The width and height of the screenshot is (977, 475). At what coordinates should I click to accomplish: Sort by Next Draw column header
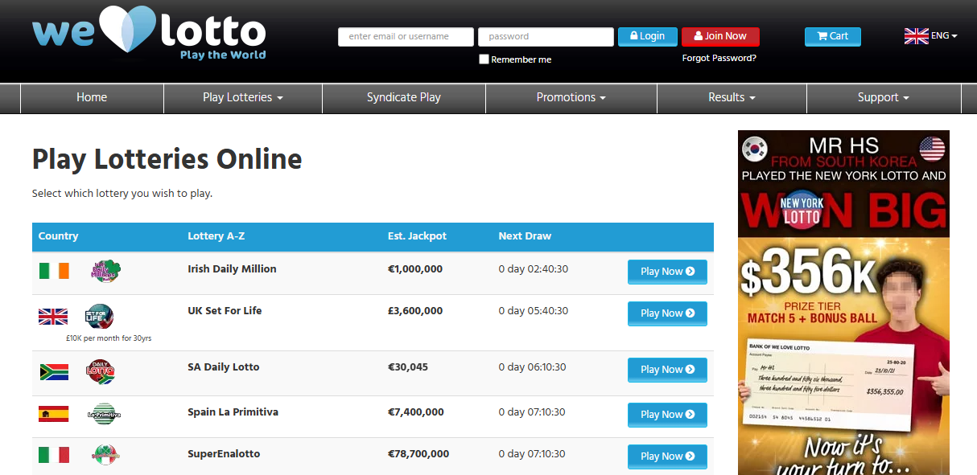click(525, 236)
